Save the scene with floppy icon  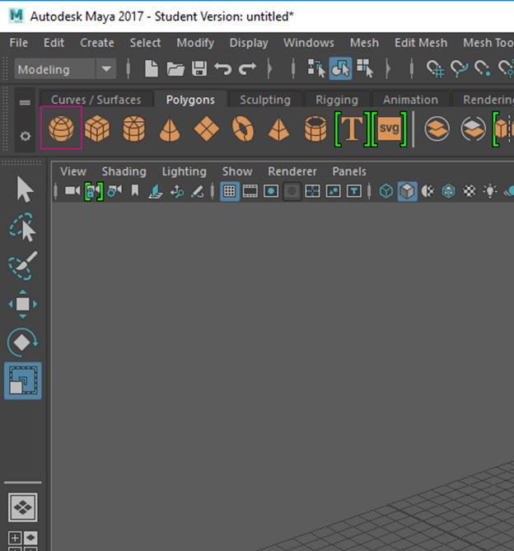(199, 68)
